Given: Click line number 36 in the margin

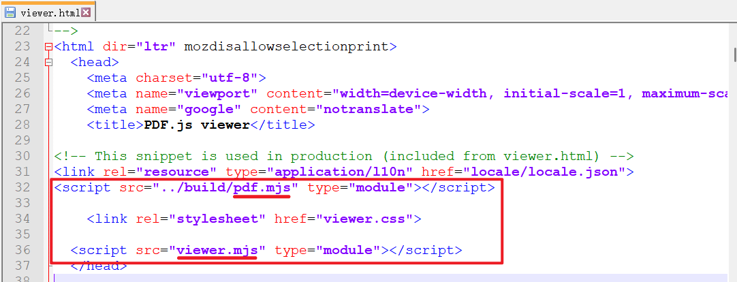Looking at the screenshot, I should 22,250.
